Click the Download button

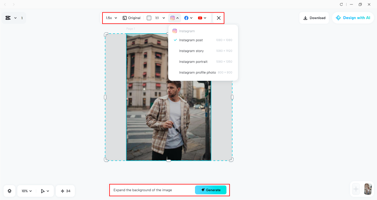tap(314, 18)
